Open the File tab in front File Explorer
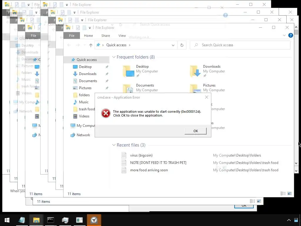 coord(72,36)
